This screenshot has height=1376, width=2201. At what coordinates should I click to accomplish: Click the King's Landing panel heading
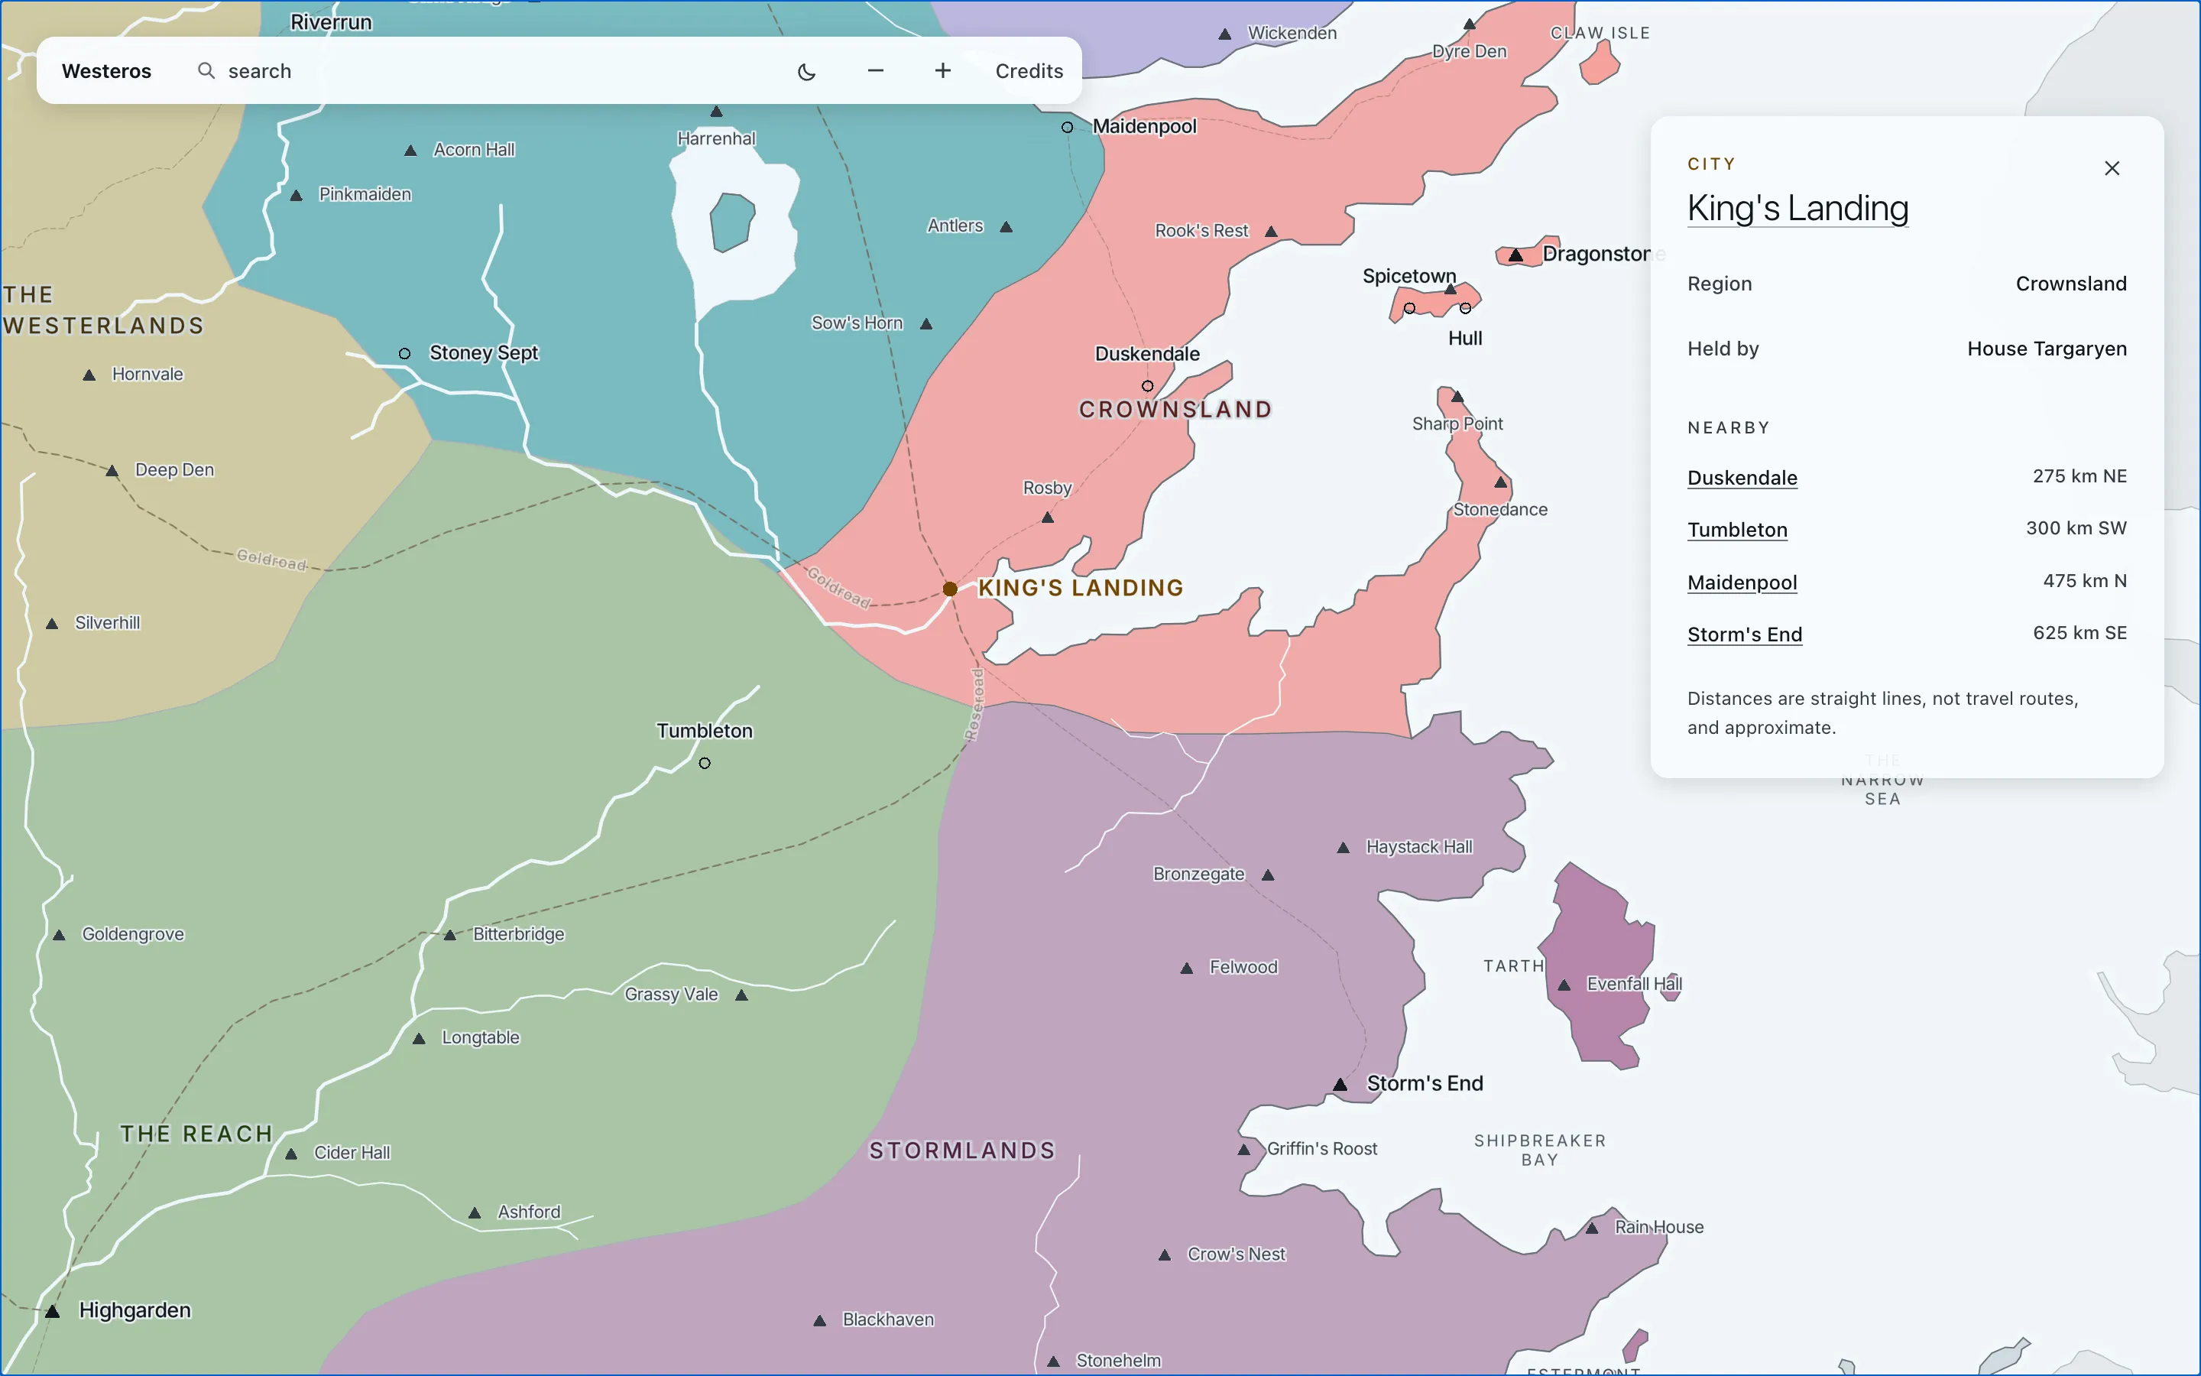[x=1797, y=209]
